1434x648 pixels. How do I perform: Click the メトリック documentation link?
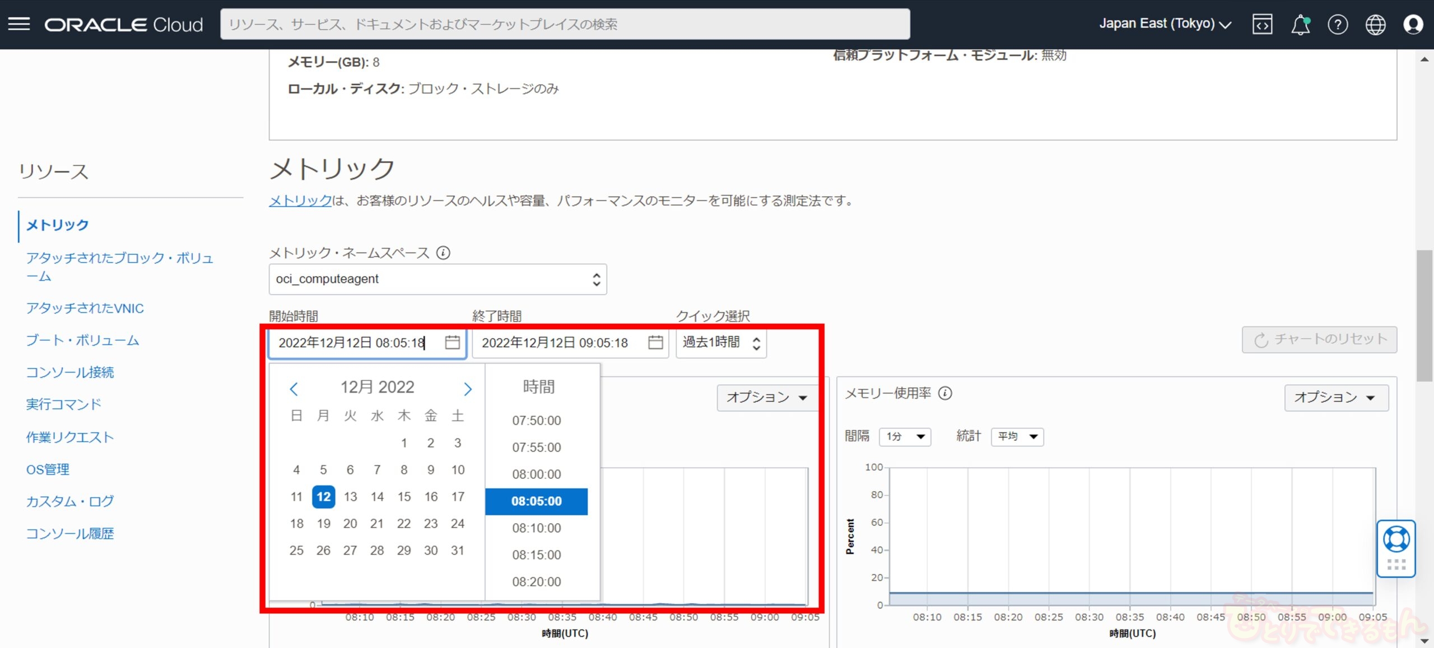click(300, 201)
